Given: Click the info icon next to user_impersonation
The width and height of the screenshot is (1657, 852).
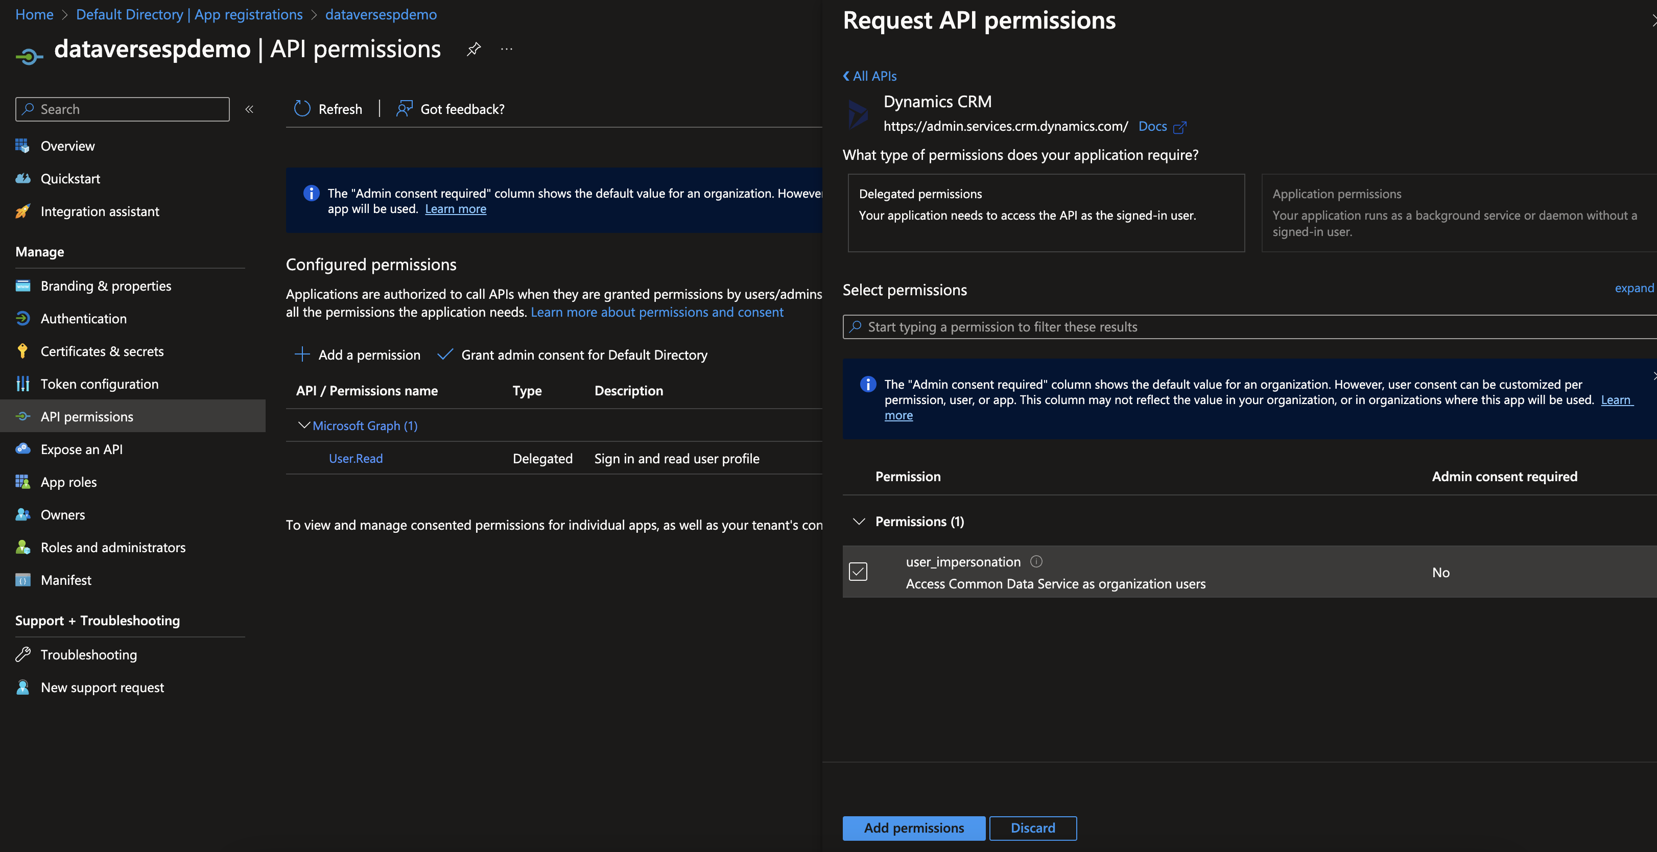Looking at the screenshot, I should 1036,561.
